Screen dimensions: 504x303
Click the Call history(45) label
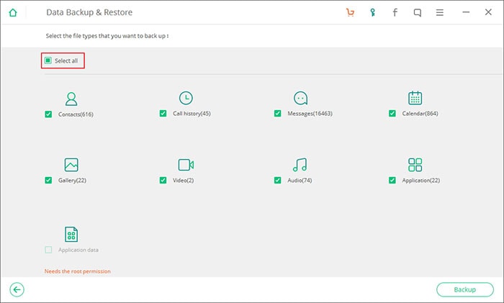coord(192,114)
